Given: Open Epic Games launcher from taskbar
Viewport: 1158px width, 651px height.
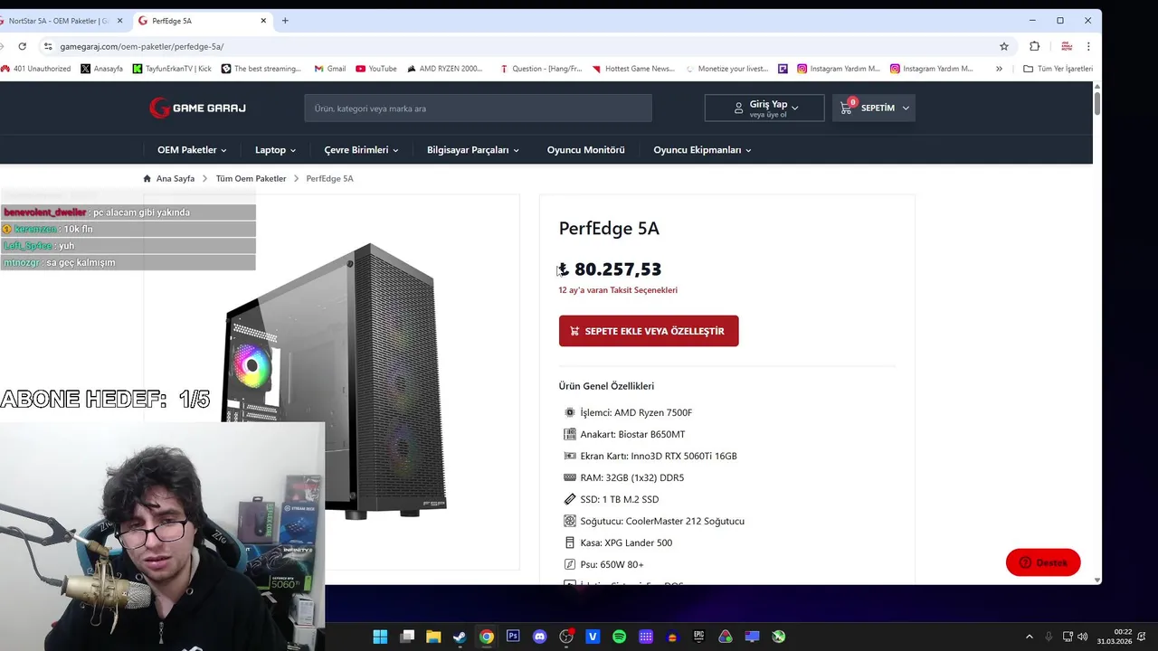Looking at the screenshot, I should pos(698,637).
